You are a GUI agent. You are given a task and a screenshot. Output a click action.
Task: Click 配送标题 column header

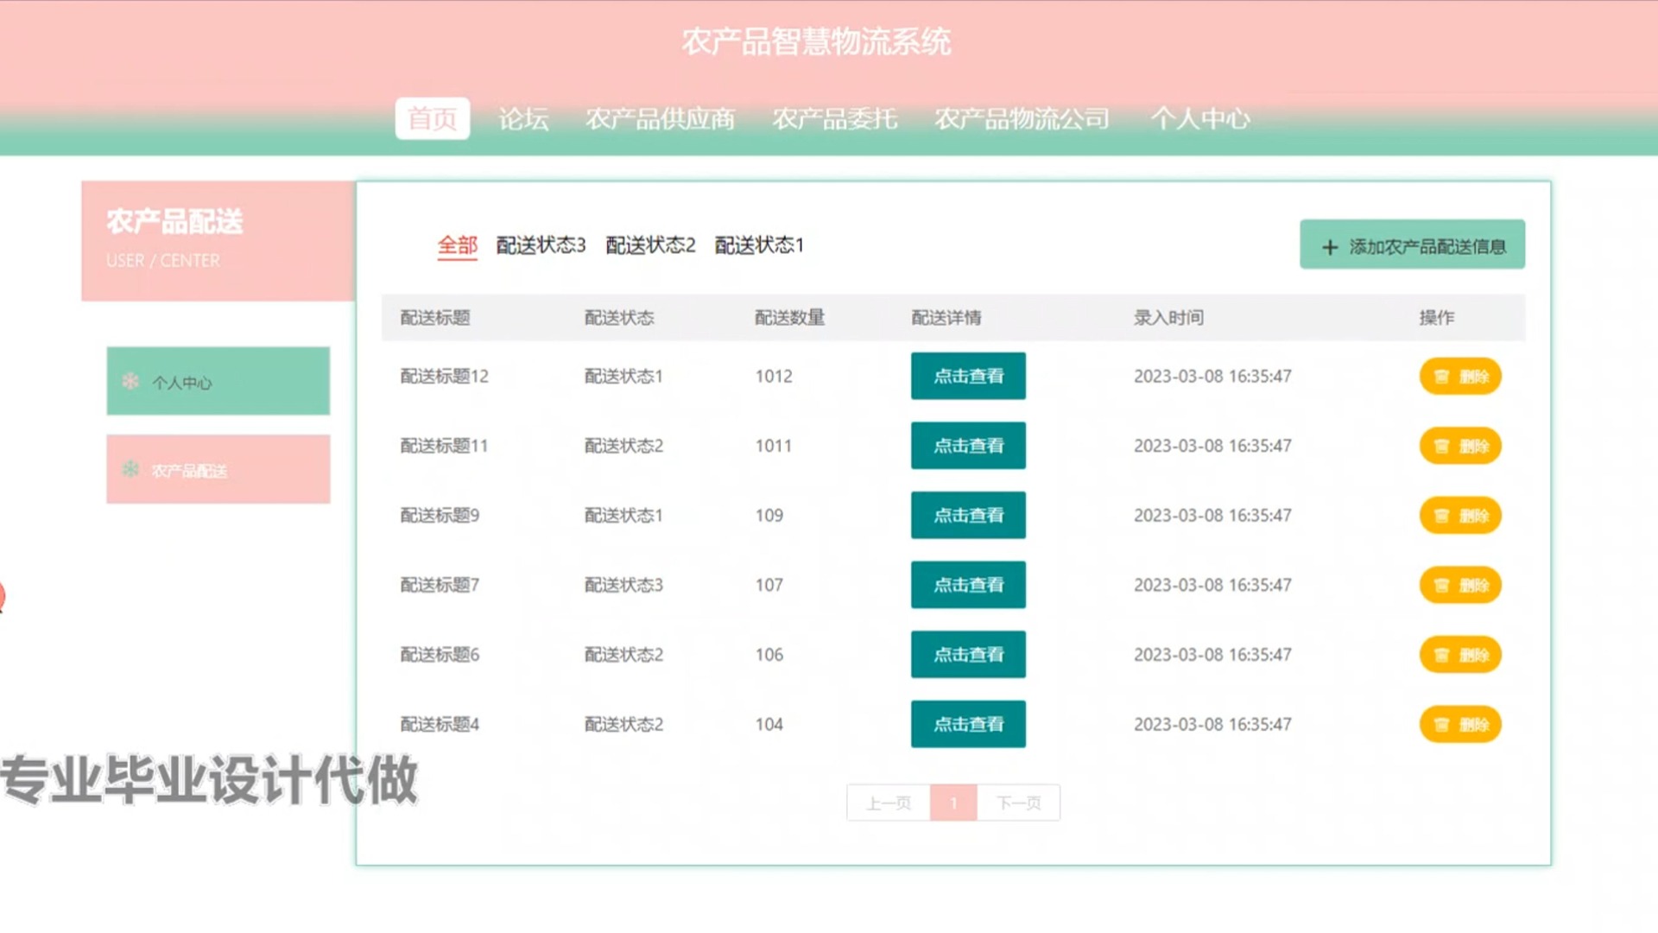point(435,318)
